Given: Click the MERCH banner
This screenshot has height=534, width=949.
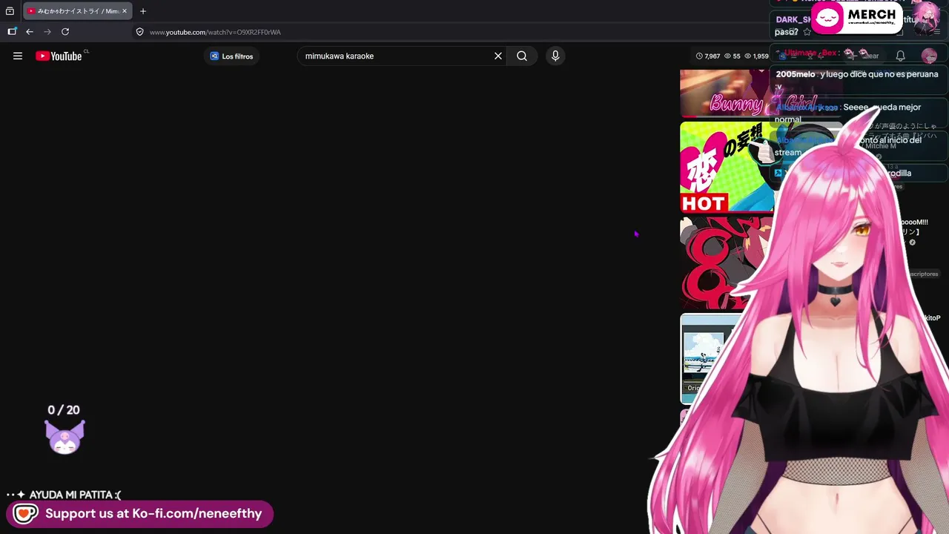Looking at the screenshot, I should [x=857, y=17].
